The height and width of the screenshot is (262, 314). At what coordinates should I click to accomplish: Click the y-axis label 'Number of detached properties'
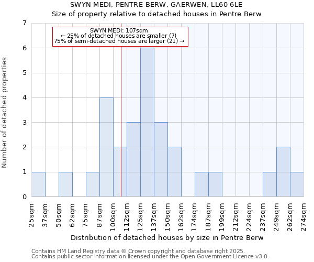point(4,113)
